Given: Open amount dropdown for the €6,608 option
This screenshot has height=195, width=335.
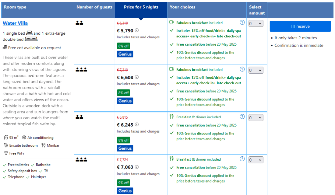Looking at the screenshot, I should [x=256, y=70].
